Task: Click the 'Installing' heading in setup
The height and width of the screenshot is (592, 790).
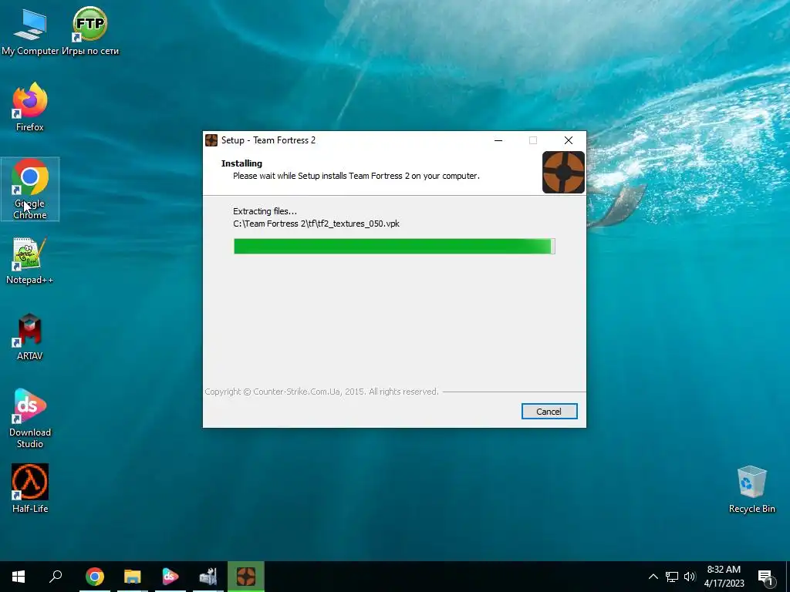Action: pos(241,163)
